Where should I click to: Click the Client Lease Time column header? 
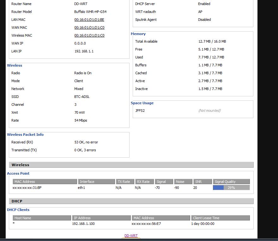[x=220, y=218]
